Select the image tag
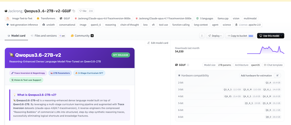This screenshot has width=291, height=125. coord(83,25)
